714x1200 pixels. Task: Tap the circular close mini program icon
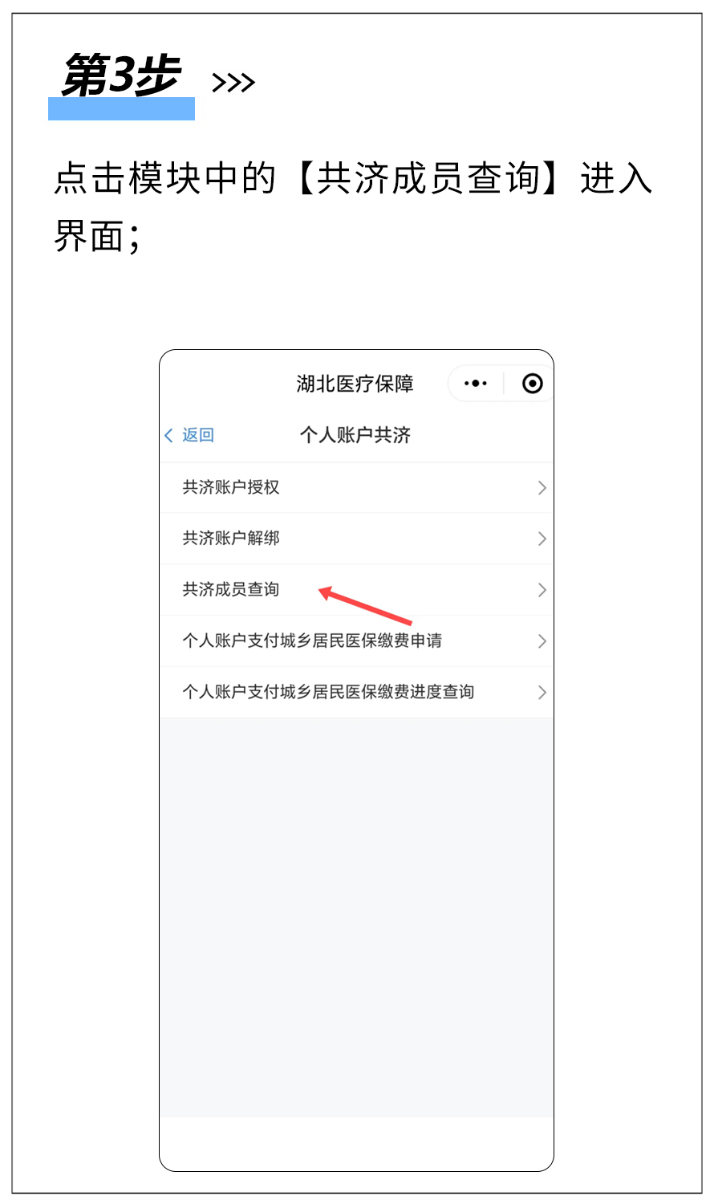532,384
